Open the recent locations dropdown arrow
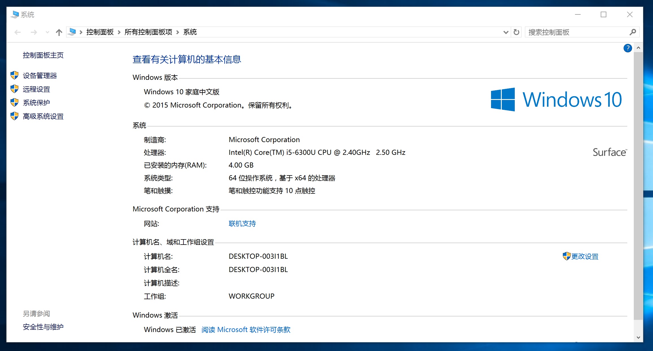This screenshot has width=653, height=351. (x=47, y=32)
